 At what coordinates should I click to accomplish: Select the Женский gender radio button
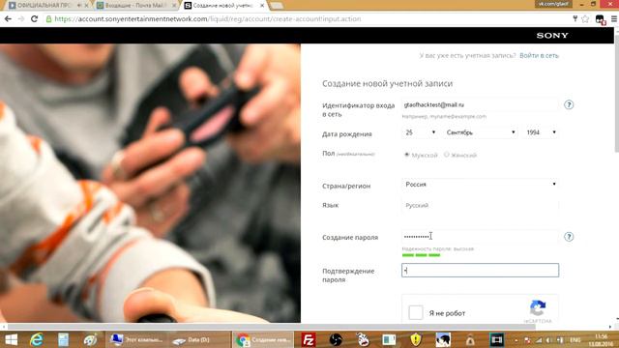[447, 155]
